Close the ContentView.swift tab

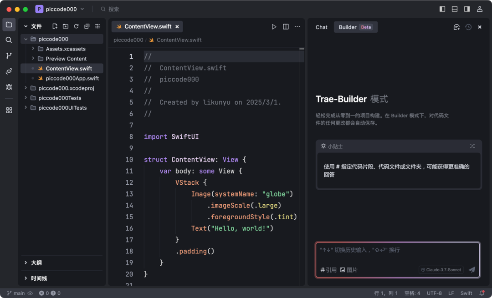coord(177,27)
